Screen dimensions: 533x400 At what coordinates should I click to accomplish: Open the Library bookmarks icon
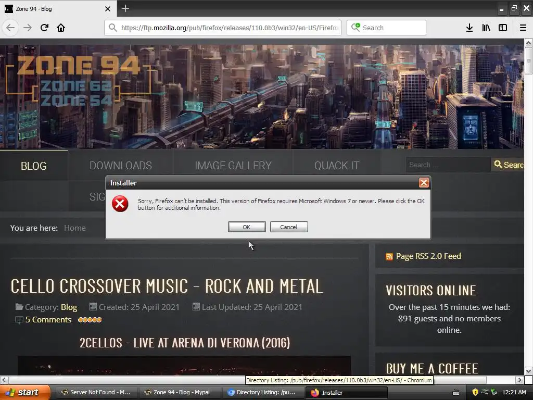coord(486,28)
